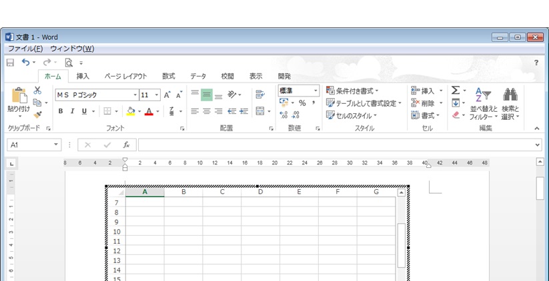The height and width of the screenshot is (281, 549).
Task: Decrease indent in cell
Action: coord(231,111)
